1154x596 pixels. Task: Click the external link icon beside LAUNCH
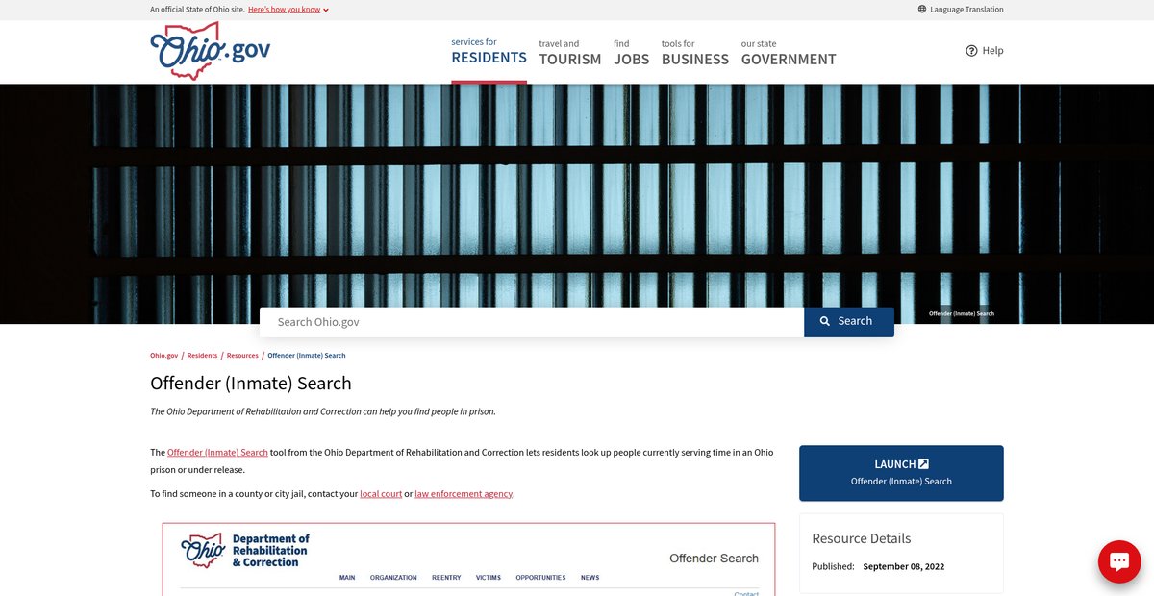click(x=923, y=464)
